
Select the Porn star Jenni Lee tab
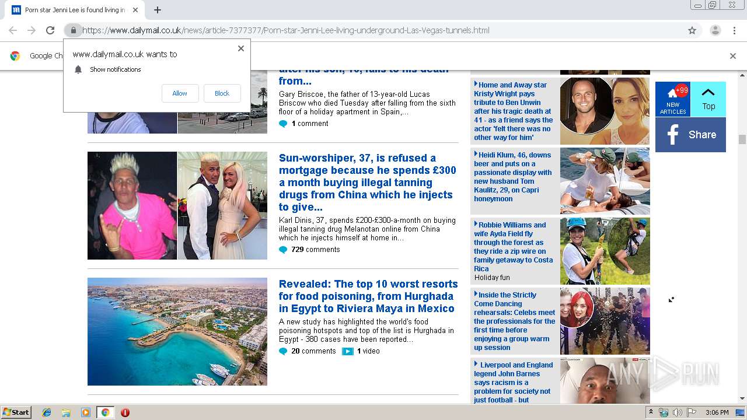(x=75, y=10)
